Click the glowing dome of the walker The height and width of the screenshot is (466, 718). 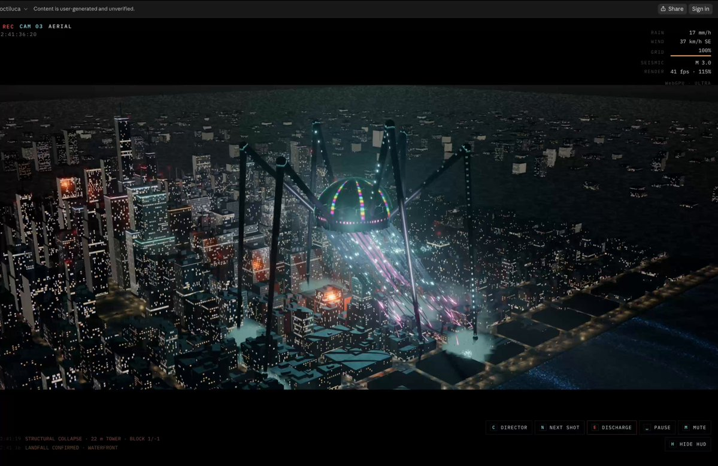click(355, 203)
